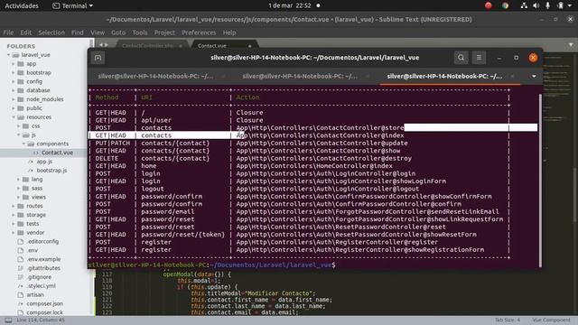Open the Tools menu
The width and height of the screenshot is (578, 325).
[140, 32]
